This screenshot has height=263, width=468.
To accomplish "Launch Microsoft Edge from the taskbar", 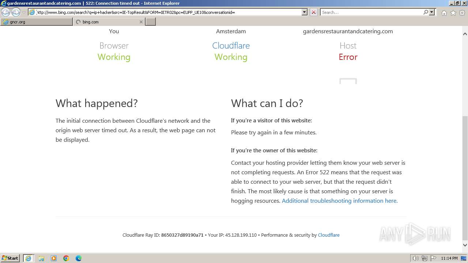I will pyautogui.click(x=79, y=258).
